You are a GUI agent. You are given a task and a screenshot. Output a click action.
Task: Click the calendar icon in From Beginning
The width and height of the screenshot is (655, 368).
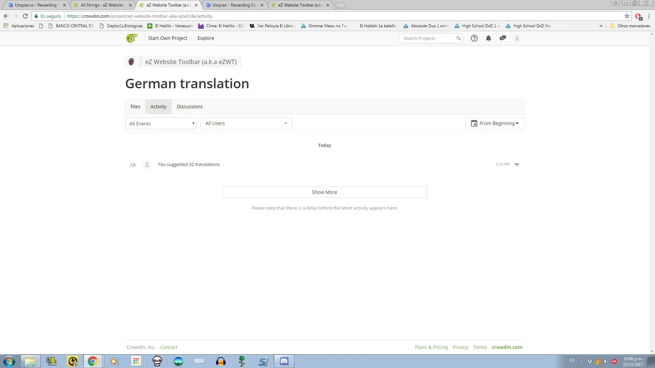pos(474,123)
